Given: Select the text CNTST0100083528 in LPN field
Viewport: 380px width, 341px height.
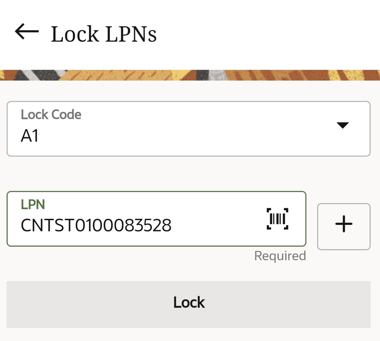Looking at the screenshot, I should (96, 225).
